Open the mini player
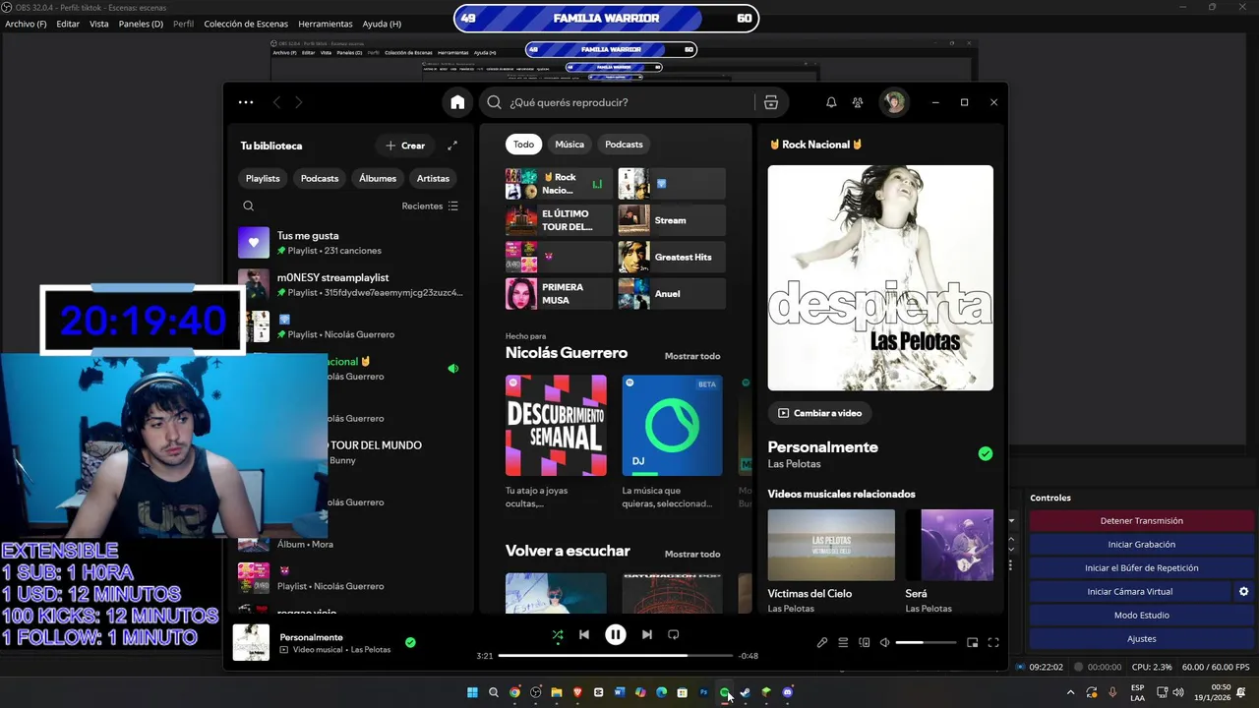The image size is (1259, 708). [x=972, y=643]
